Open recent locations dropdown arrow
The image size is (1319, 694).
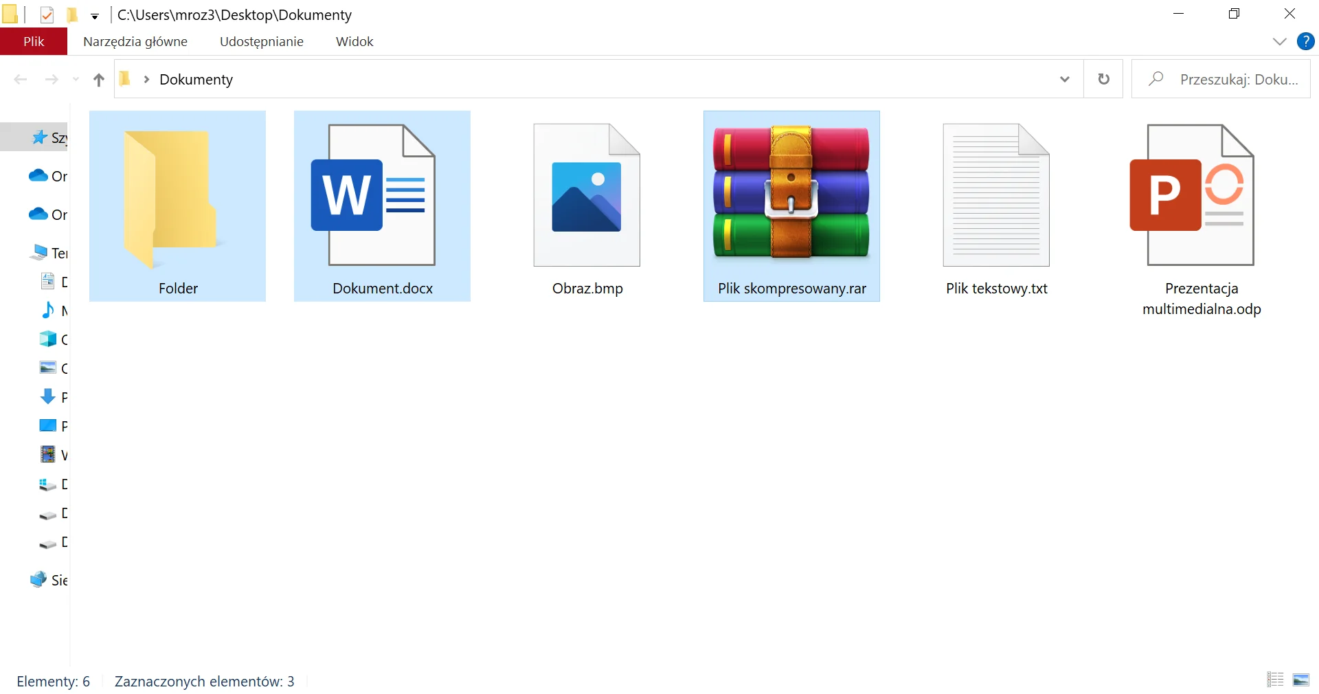click(x=76, y=80)
